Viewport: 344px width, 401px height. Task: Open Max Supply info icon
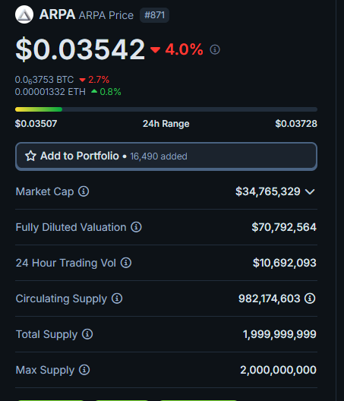pyautogui.click(x=84, y=370)
